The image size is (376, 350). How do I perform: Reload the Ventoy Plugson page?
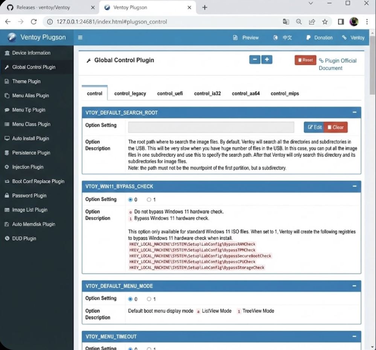[x=33, y=21]
